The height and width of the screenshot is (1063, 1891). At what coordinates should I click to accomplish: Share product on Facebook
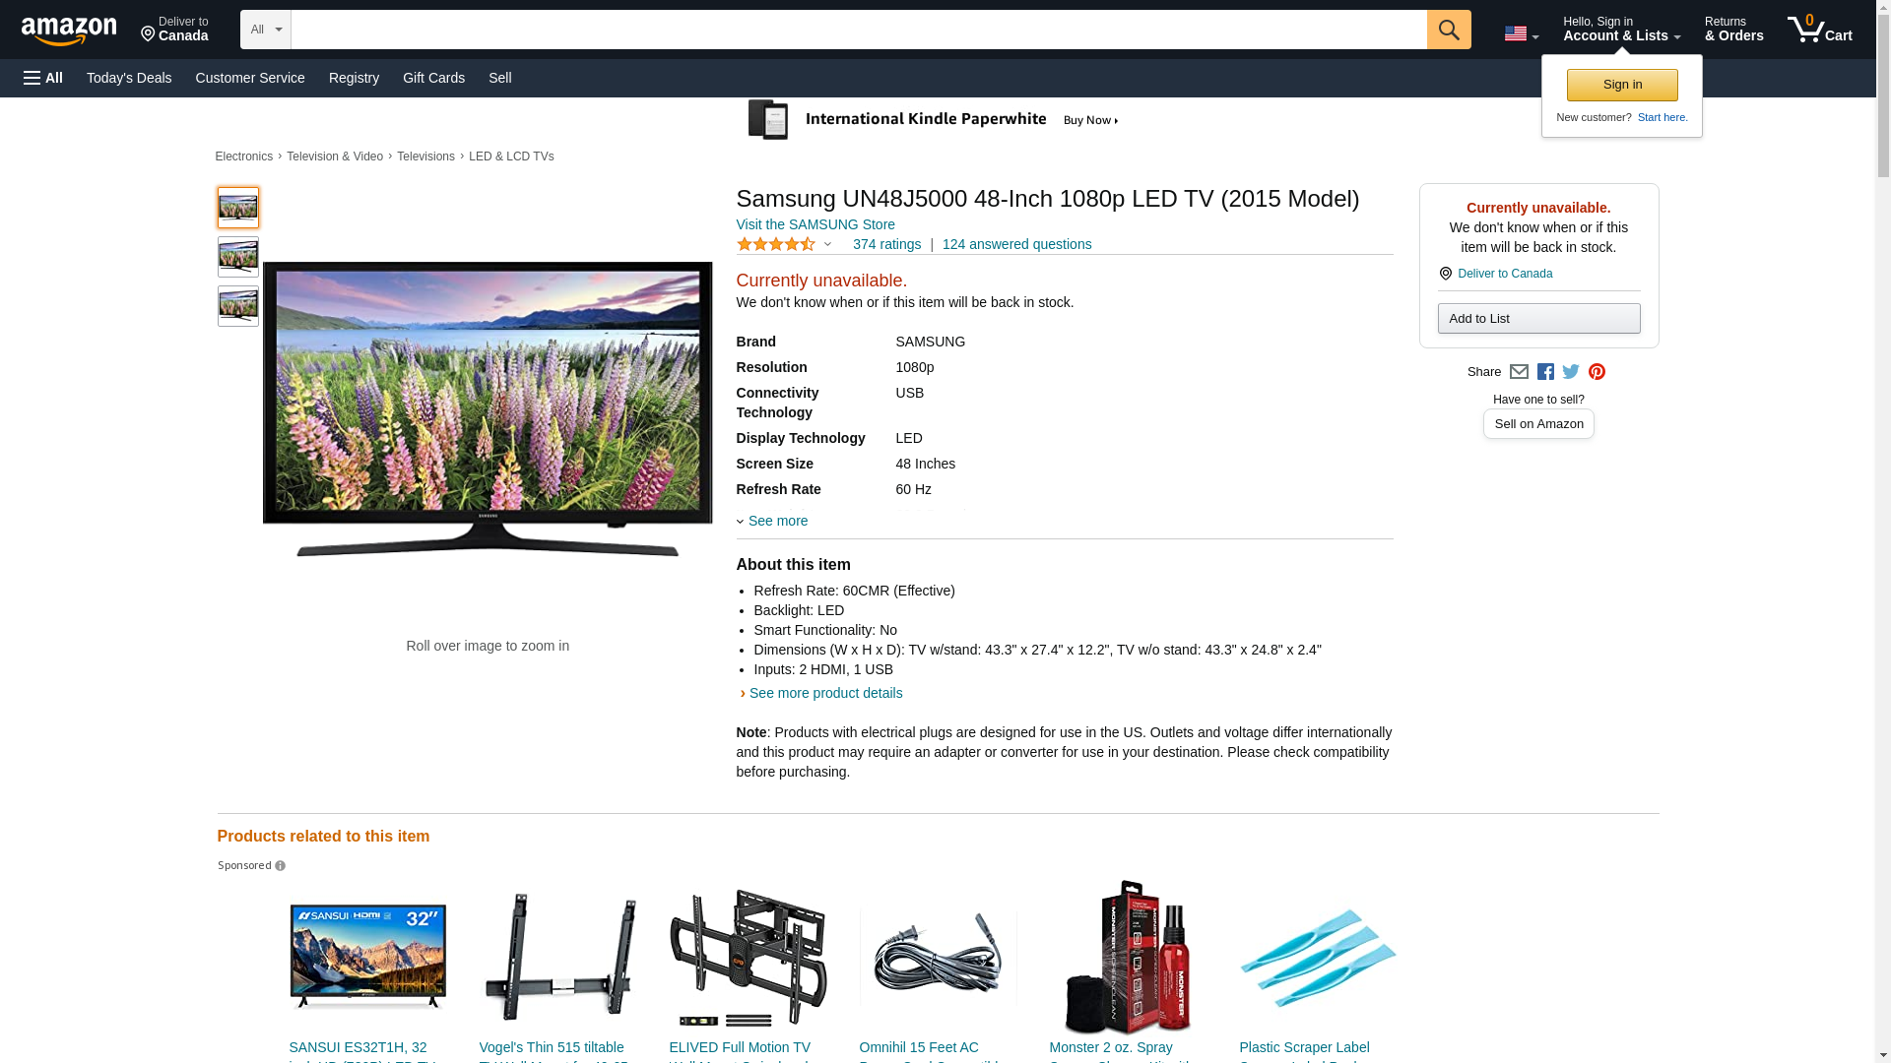[1545, 372]
